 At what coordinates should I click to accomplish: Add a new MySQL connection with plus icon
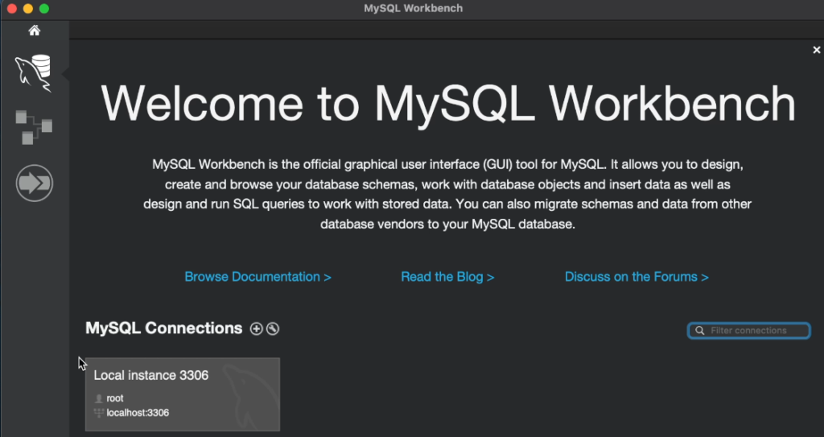coord(256,328)
